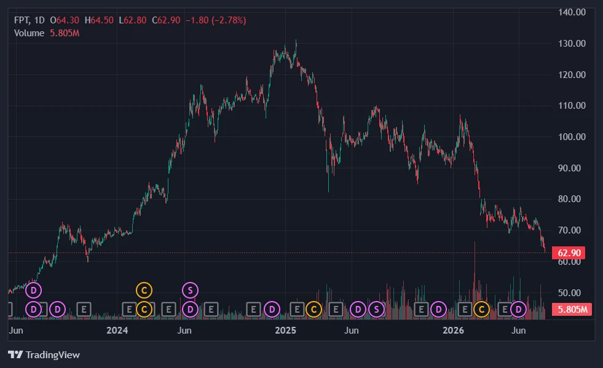Click the C marker just after 2026

(481, 309)
